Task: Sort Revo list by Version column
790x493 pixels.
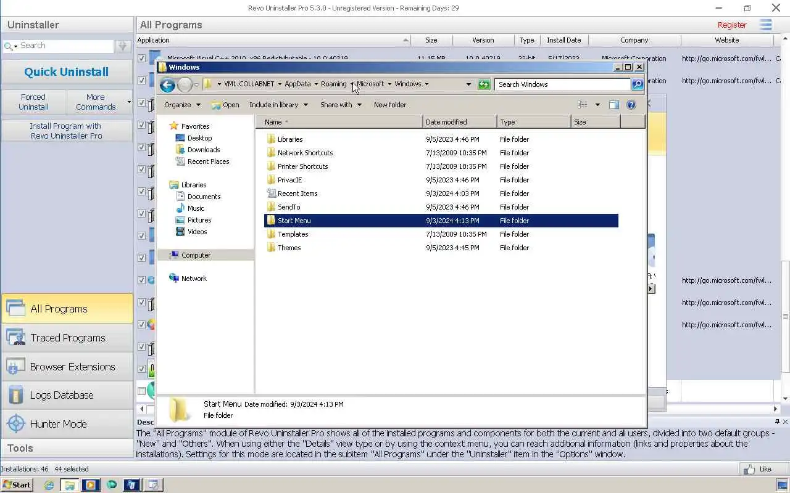Action: [483, 40]
